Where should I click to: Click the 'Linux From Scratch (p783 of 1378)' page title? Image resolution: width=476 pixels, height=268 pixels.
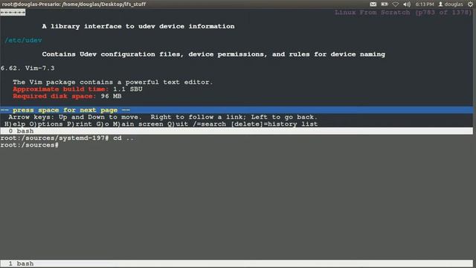403,13
